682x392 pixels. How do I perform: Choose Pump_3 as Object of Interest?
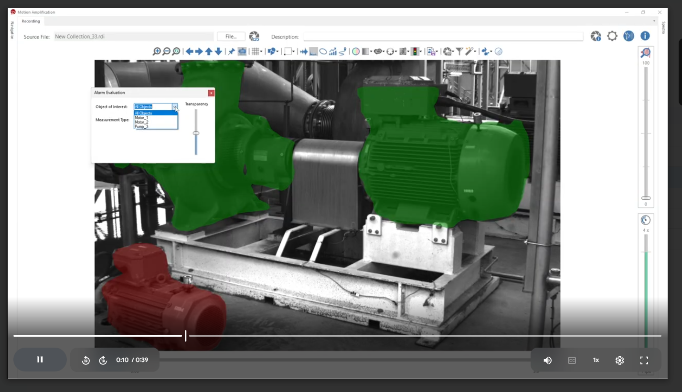142,126
